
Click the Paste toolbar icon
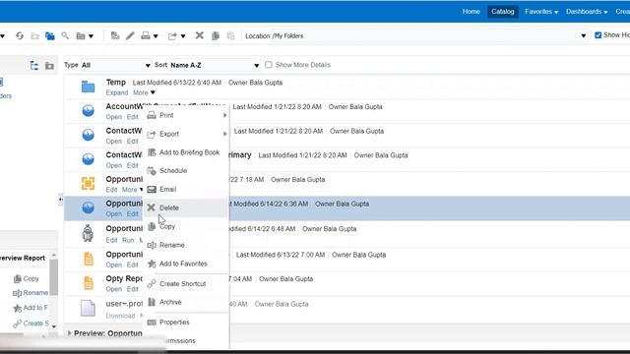click(x=230, y=35)
